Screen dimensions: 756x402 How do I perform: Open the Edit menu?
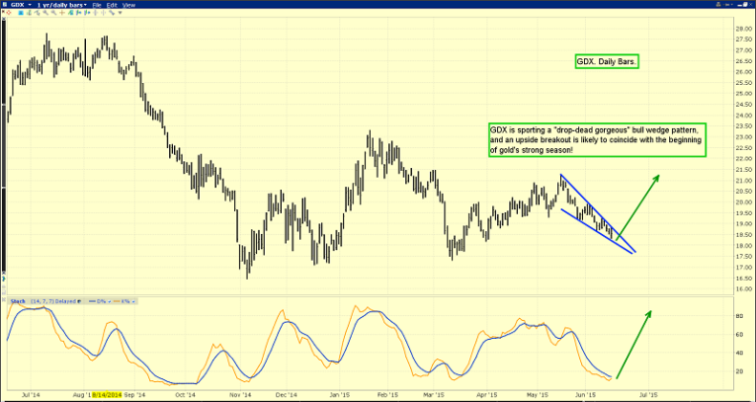[x=112, y=5]
